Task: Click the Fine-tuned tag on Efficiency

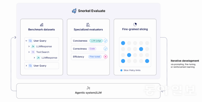Action: 95,57
